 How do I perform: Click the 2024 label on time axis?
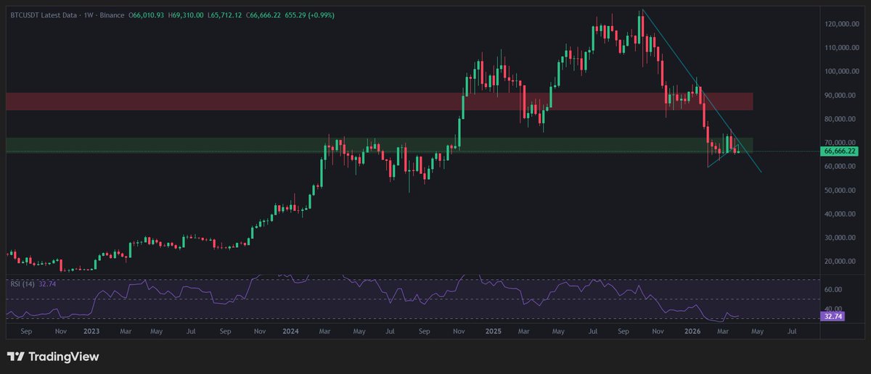click(290, 331)
